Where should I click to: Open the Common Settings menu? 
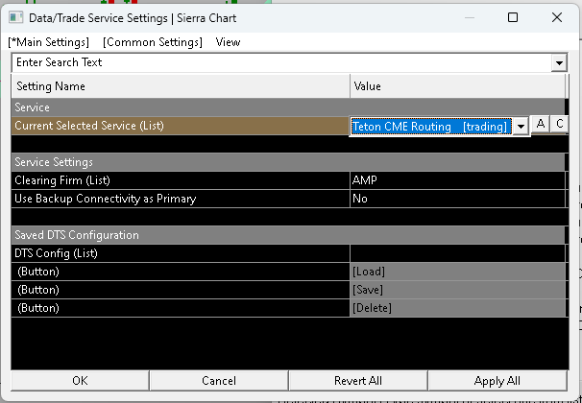coord(153,42)
